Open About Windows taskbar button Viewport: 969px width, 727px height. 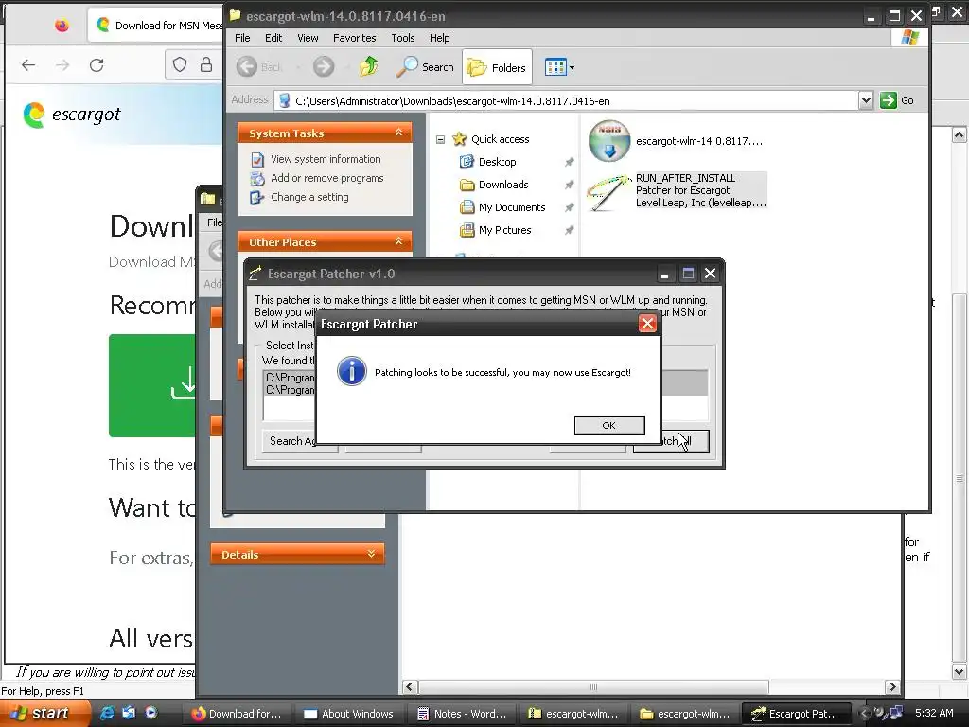tap(349, 714)
